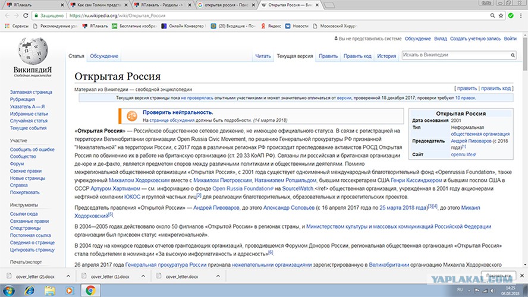Click the browser back arrow
This screenshot has height=297, width=528.
[x=7, y=15]
